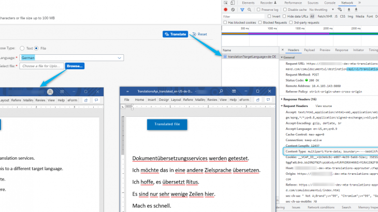Toggle the device toolbar icon in DevTools
Image resolution: width=378 pixels, height=212 pixels.
232,3
